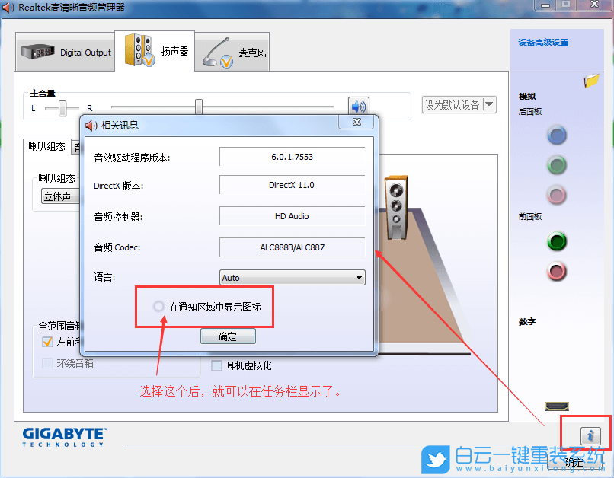The width and height of the screenshot is (614, 478).
Task: Click the yellow folder icon in right panel
Action: coord(590,82)
